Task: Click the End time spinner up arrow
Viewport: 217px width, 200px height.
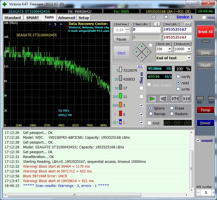Action: [x=127, y=29]
